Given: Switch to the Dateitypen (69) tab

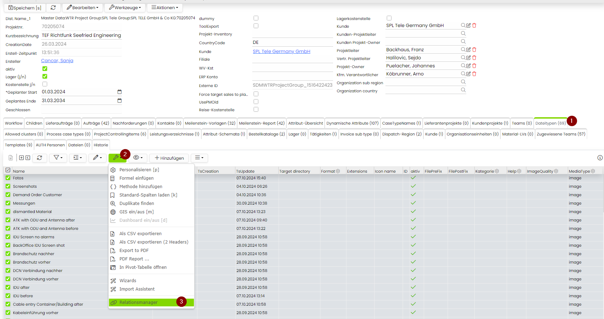Looking at the screenshot, I should (551, 123).
